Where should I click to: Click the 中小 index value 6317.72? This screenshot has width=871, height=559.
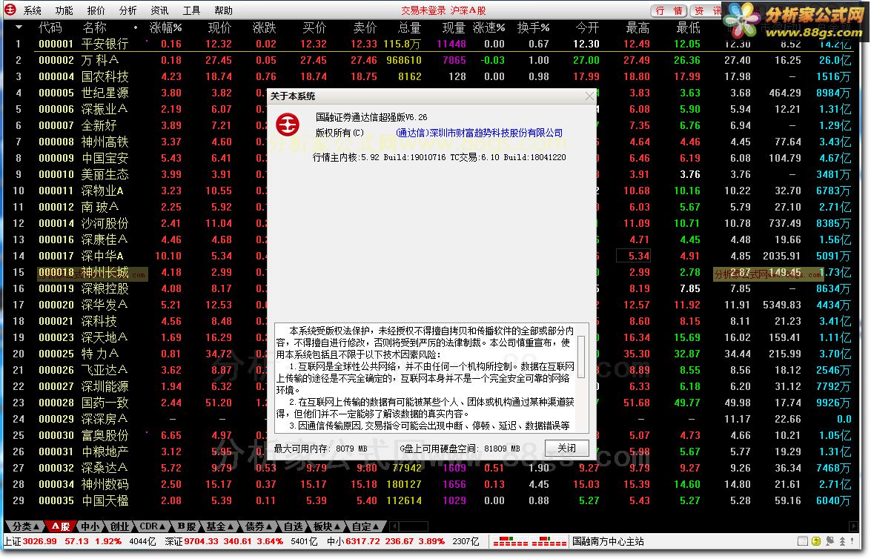click(362, 541)
